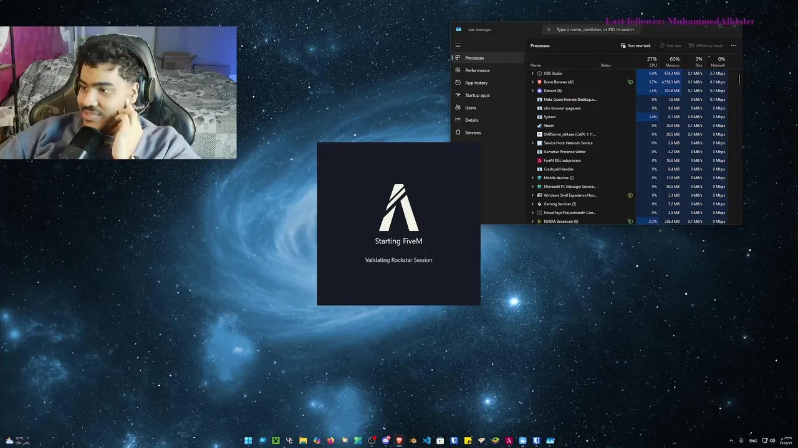
Task: Select the Steam process row
Action: click(627, 126)
